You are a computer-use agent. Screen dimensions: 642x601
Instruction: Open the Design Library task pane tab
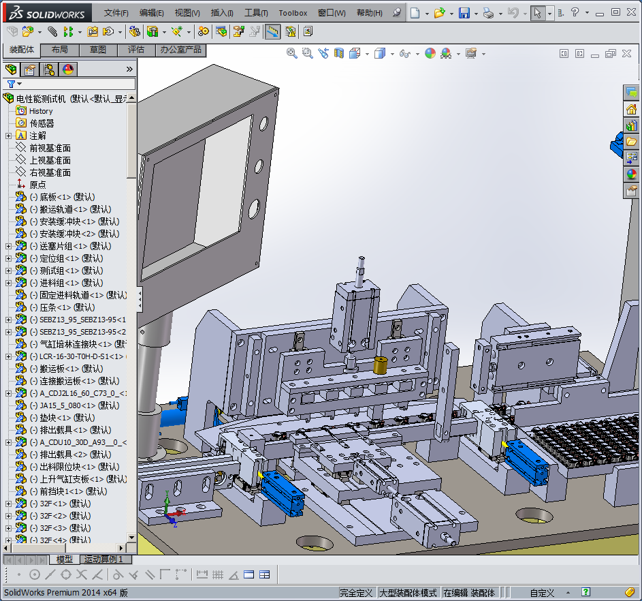click(x=631, y=125)
